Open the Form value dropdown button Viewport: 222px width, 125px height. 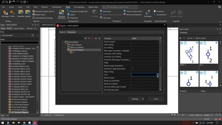click(x=158, y=75)
